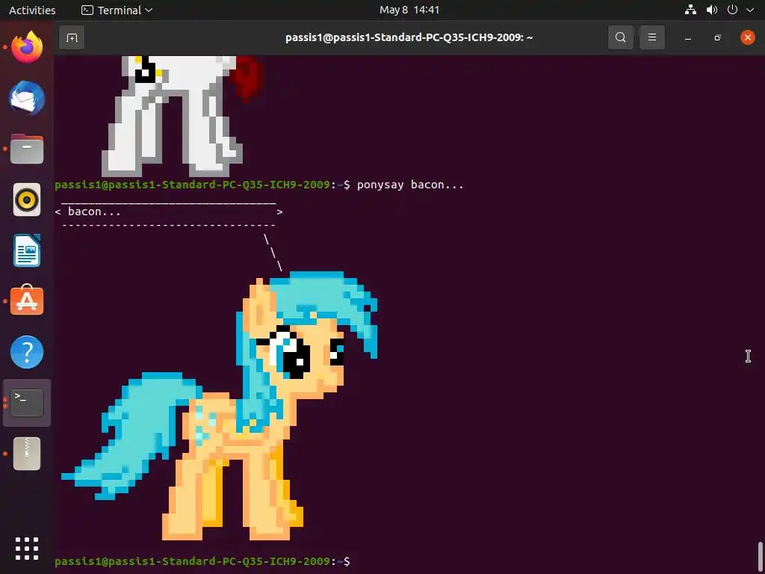The height and width of the screenshot is (574, 765).
Task: Launch Firefox from the dock
Action: pos(27,47)
